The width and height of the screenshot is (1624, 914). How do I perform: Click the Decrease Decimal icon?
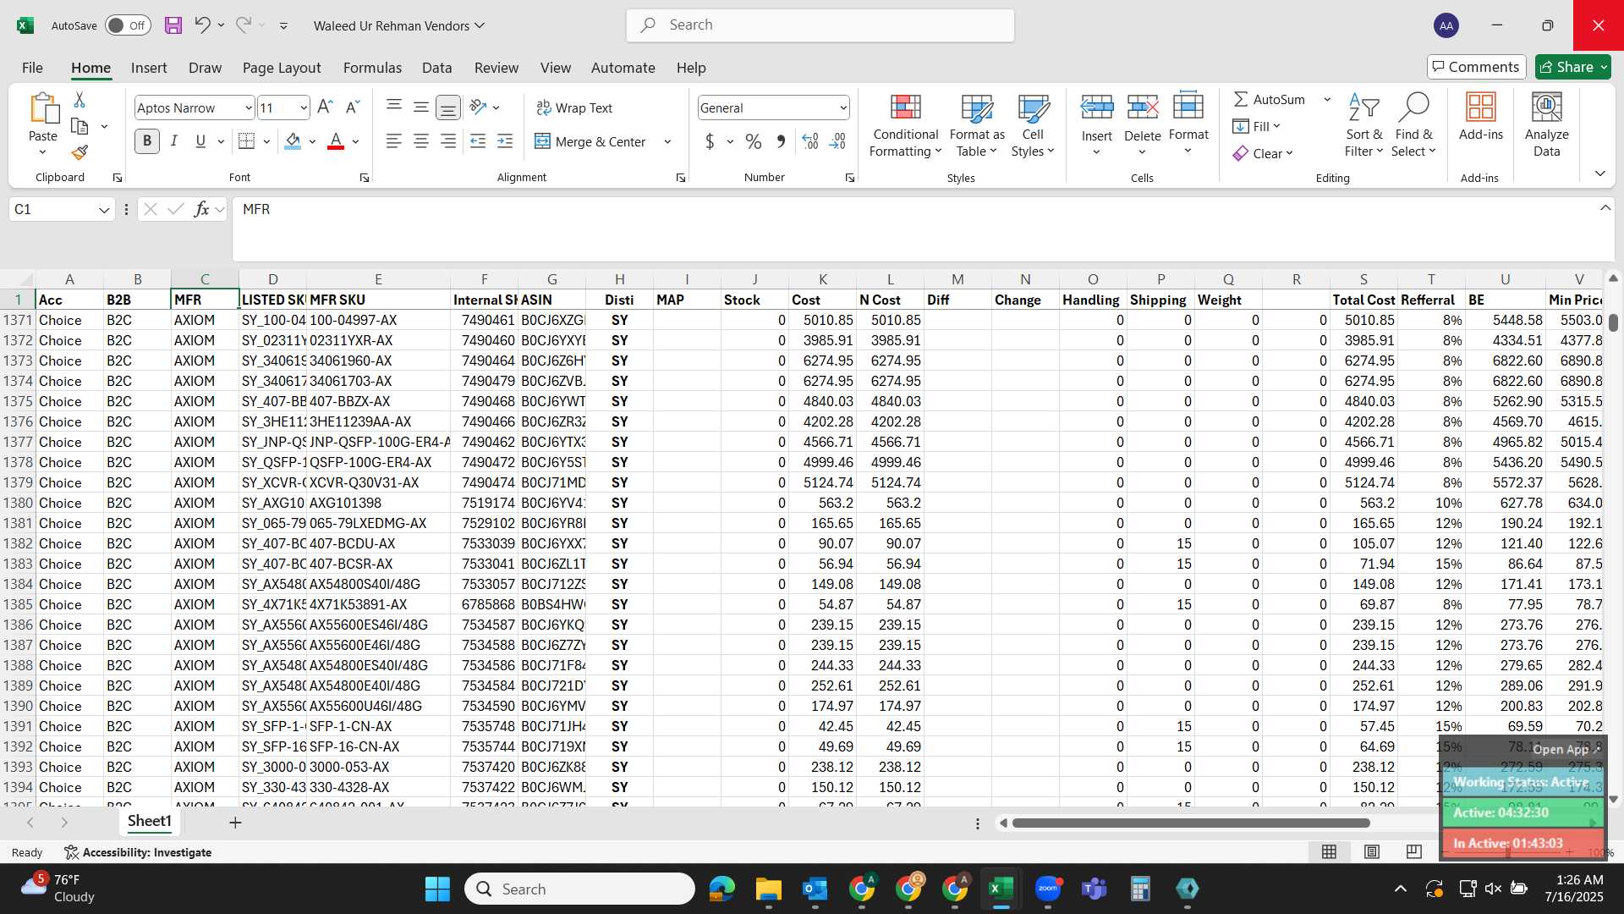point(837,141)
